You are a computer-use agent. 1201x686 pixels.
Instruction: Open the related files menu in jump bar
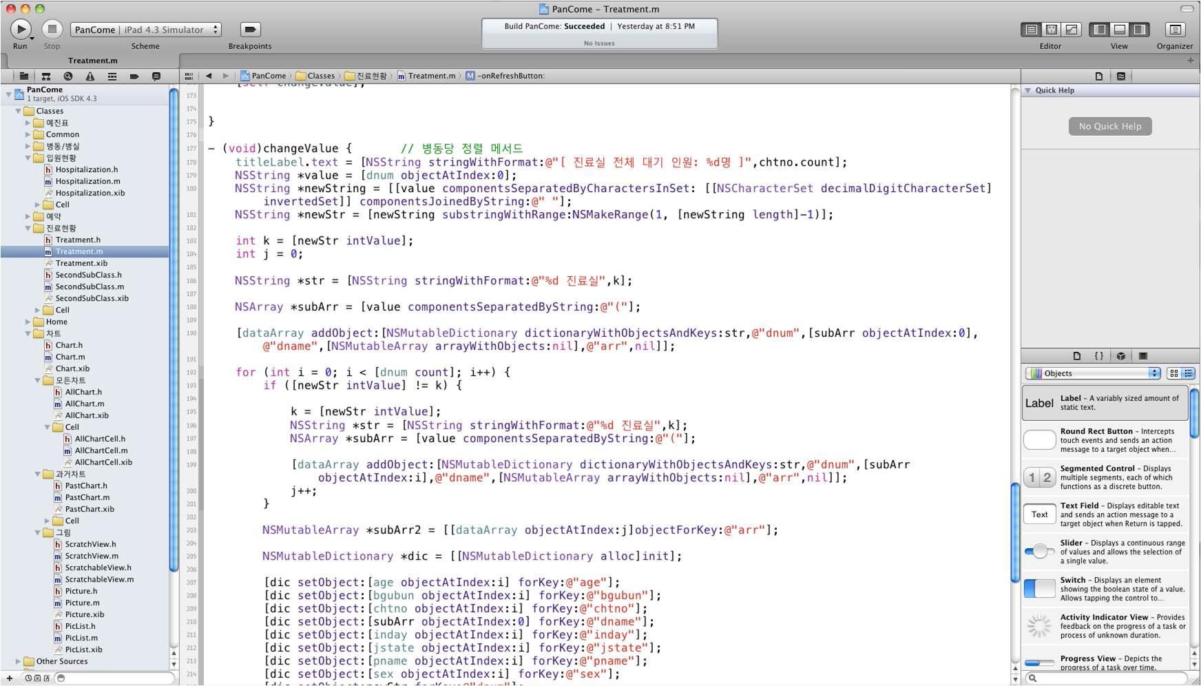[x=189, y=76]
